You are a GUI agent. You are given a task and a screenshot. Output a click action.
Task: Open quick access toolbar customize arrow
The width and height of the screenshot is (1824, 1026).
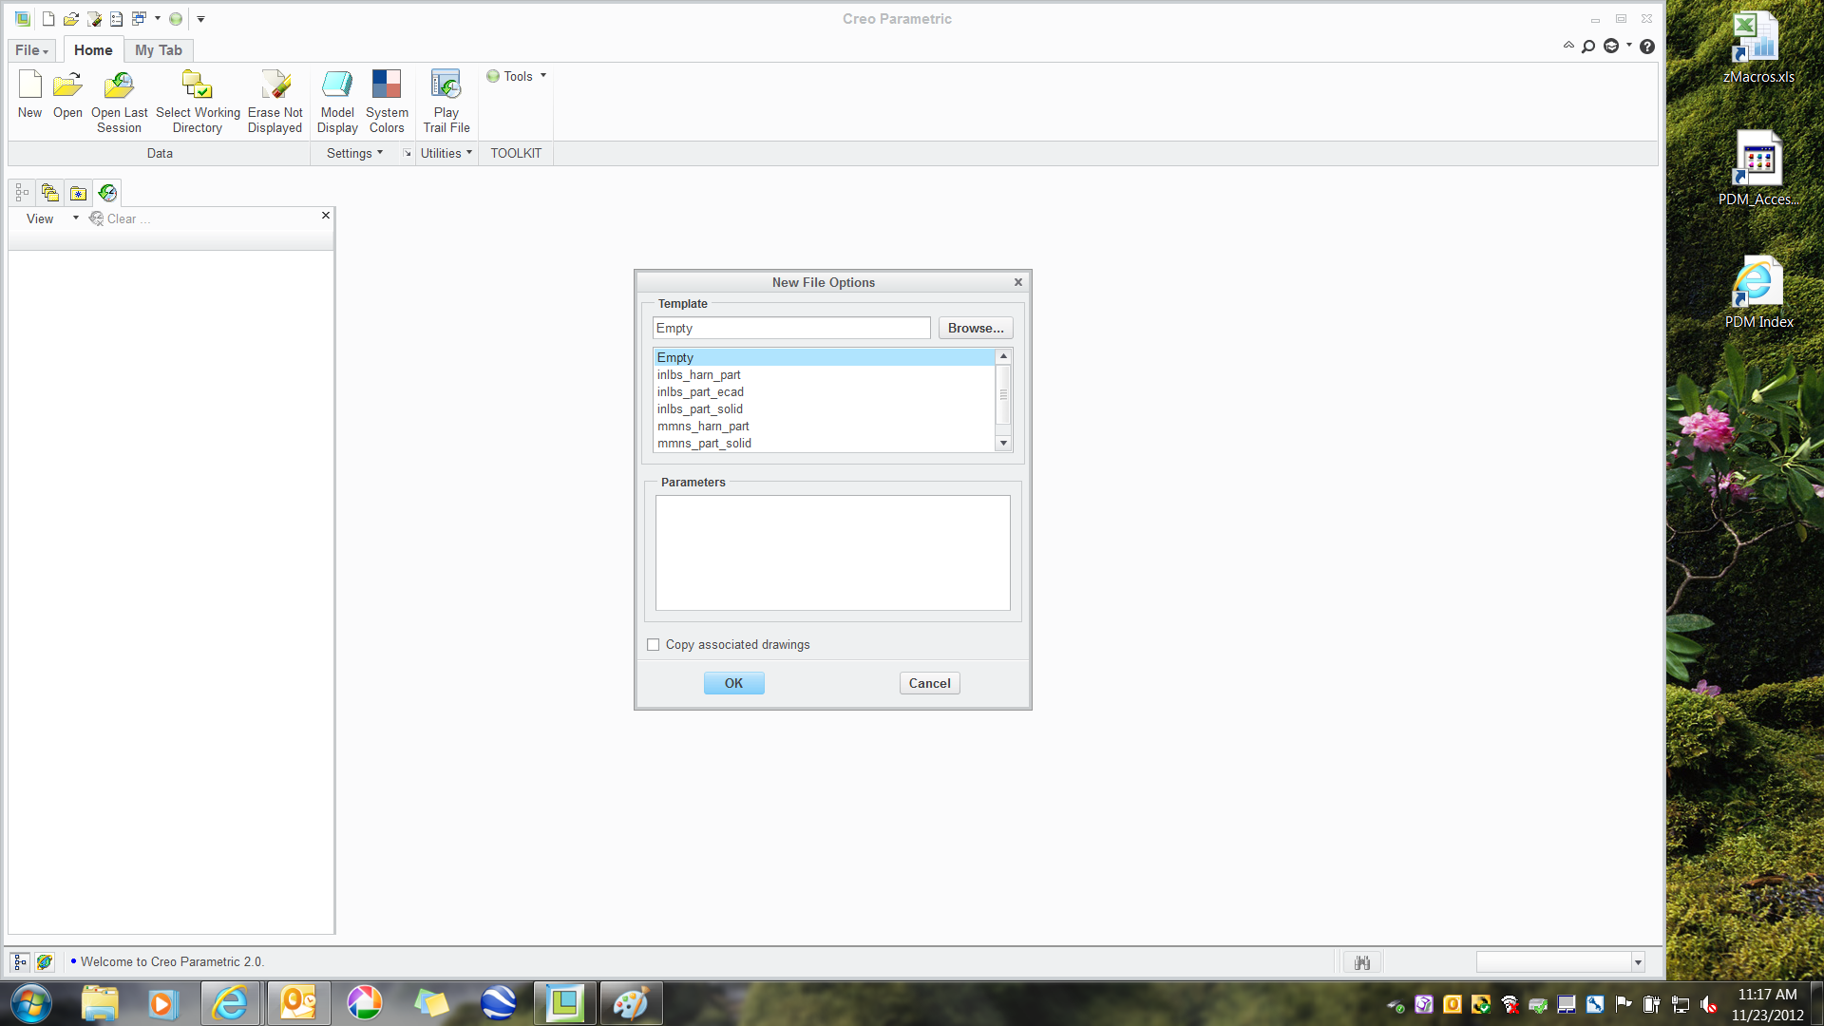(200, 19)
